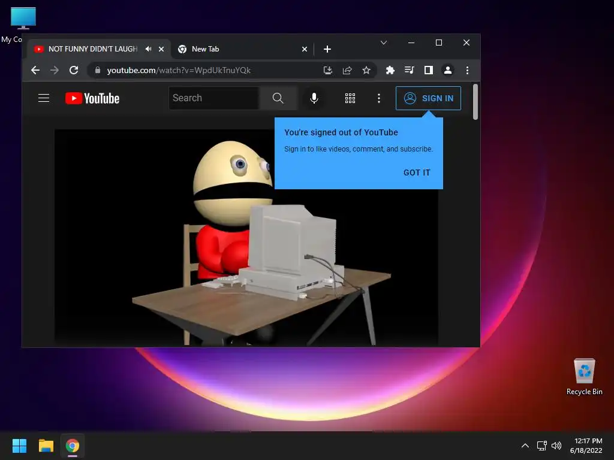Screen dimensions: 614x460
Task: Open network icon in system tray
Action: coord(541,446)
